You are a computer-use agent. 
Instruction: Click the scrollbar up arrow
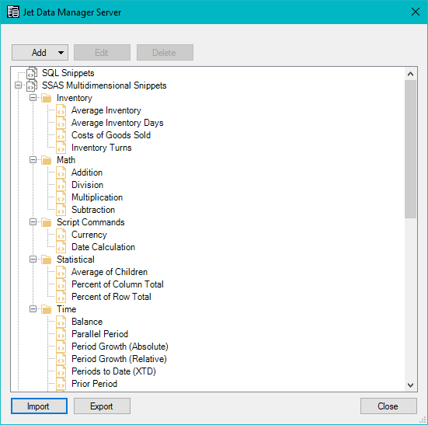[410, 74]
